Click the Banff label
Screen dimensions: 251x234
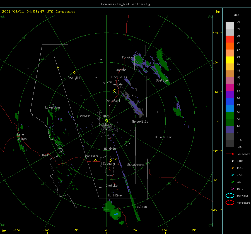point(46,155)
